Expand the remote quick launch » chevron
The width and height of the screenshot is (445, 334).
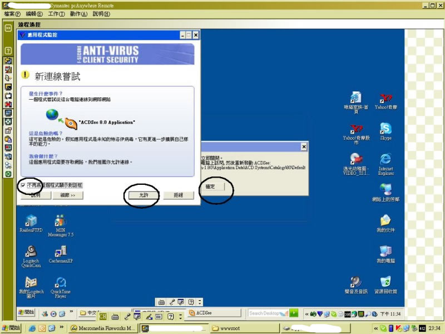point(71,312)
